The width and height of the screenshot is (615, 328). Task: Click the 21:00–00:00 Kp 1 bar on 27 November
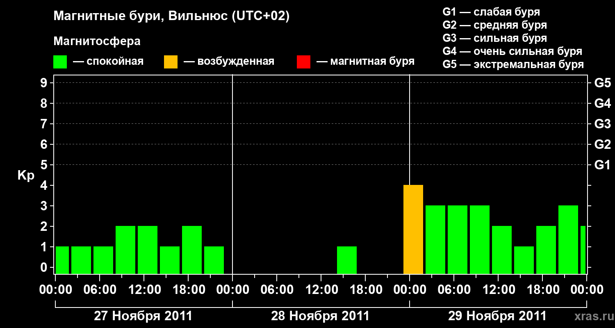tap(214, 260)
